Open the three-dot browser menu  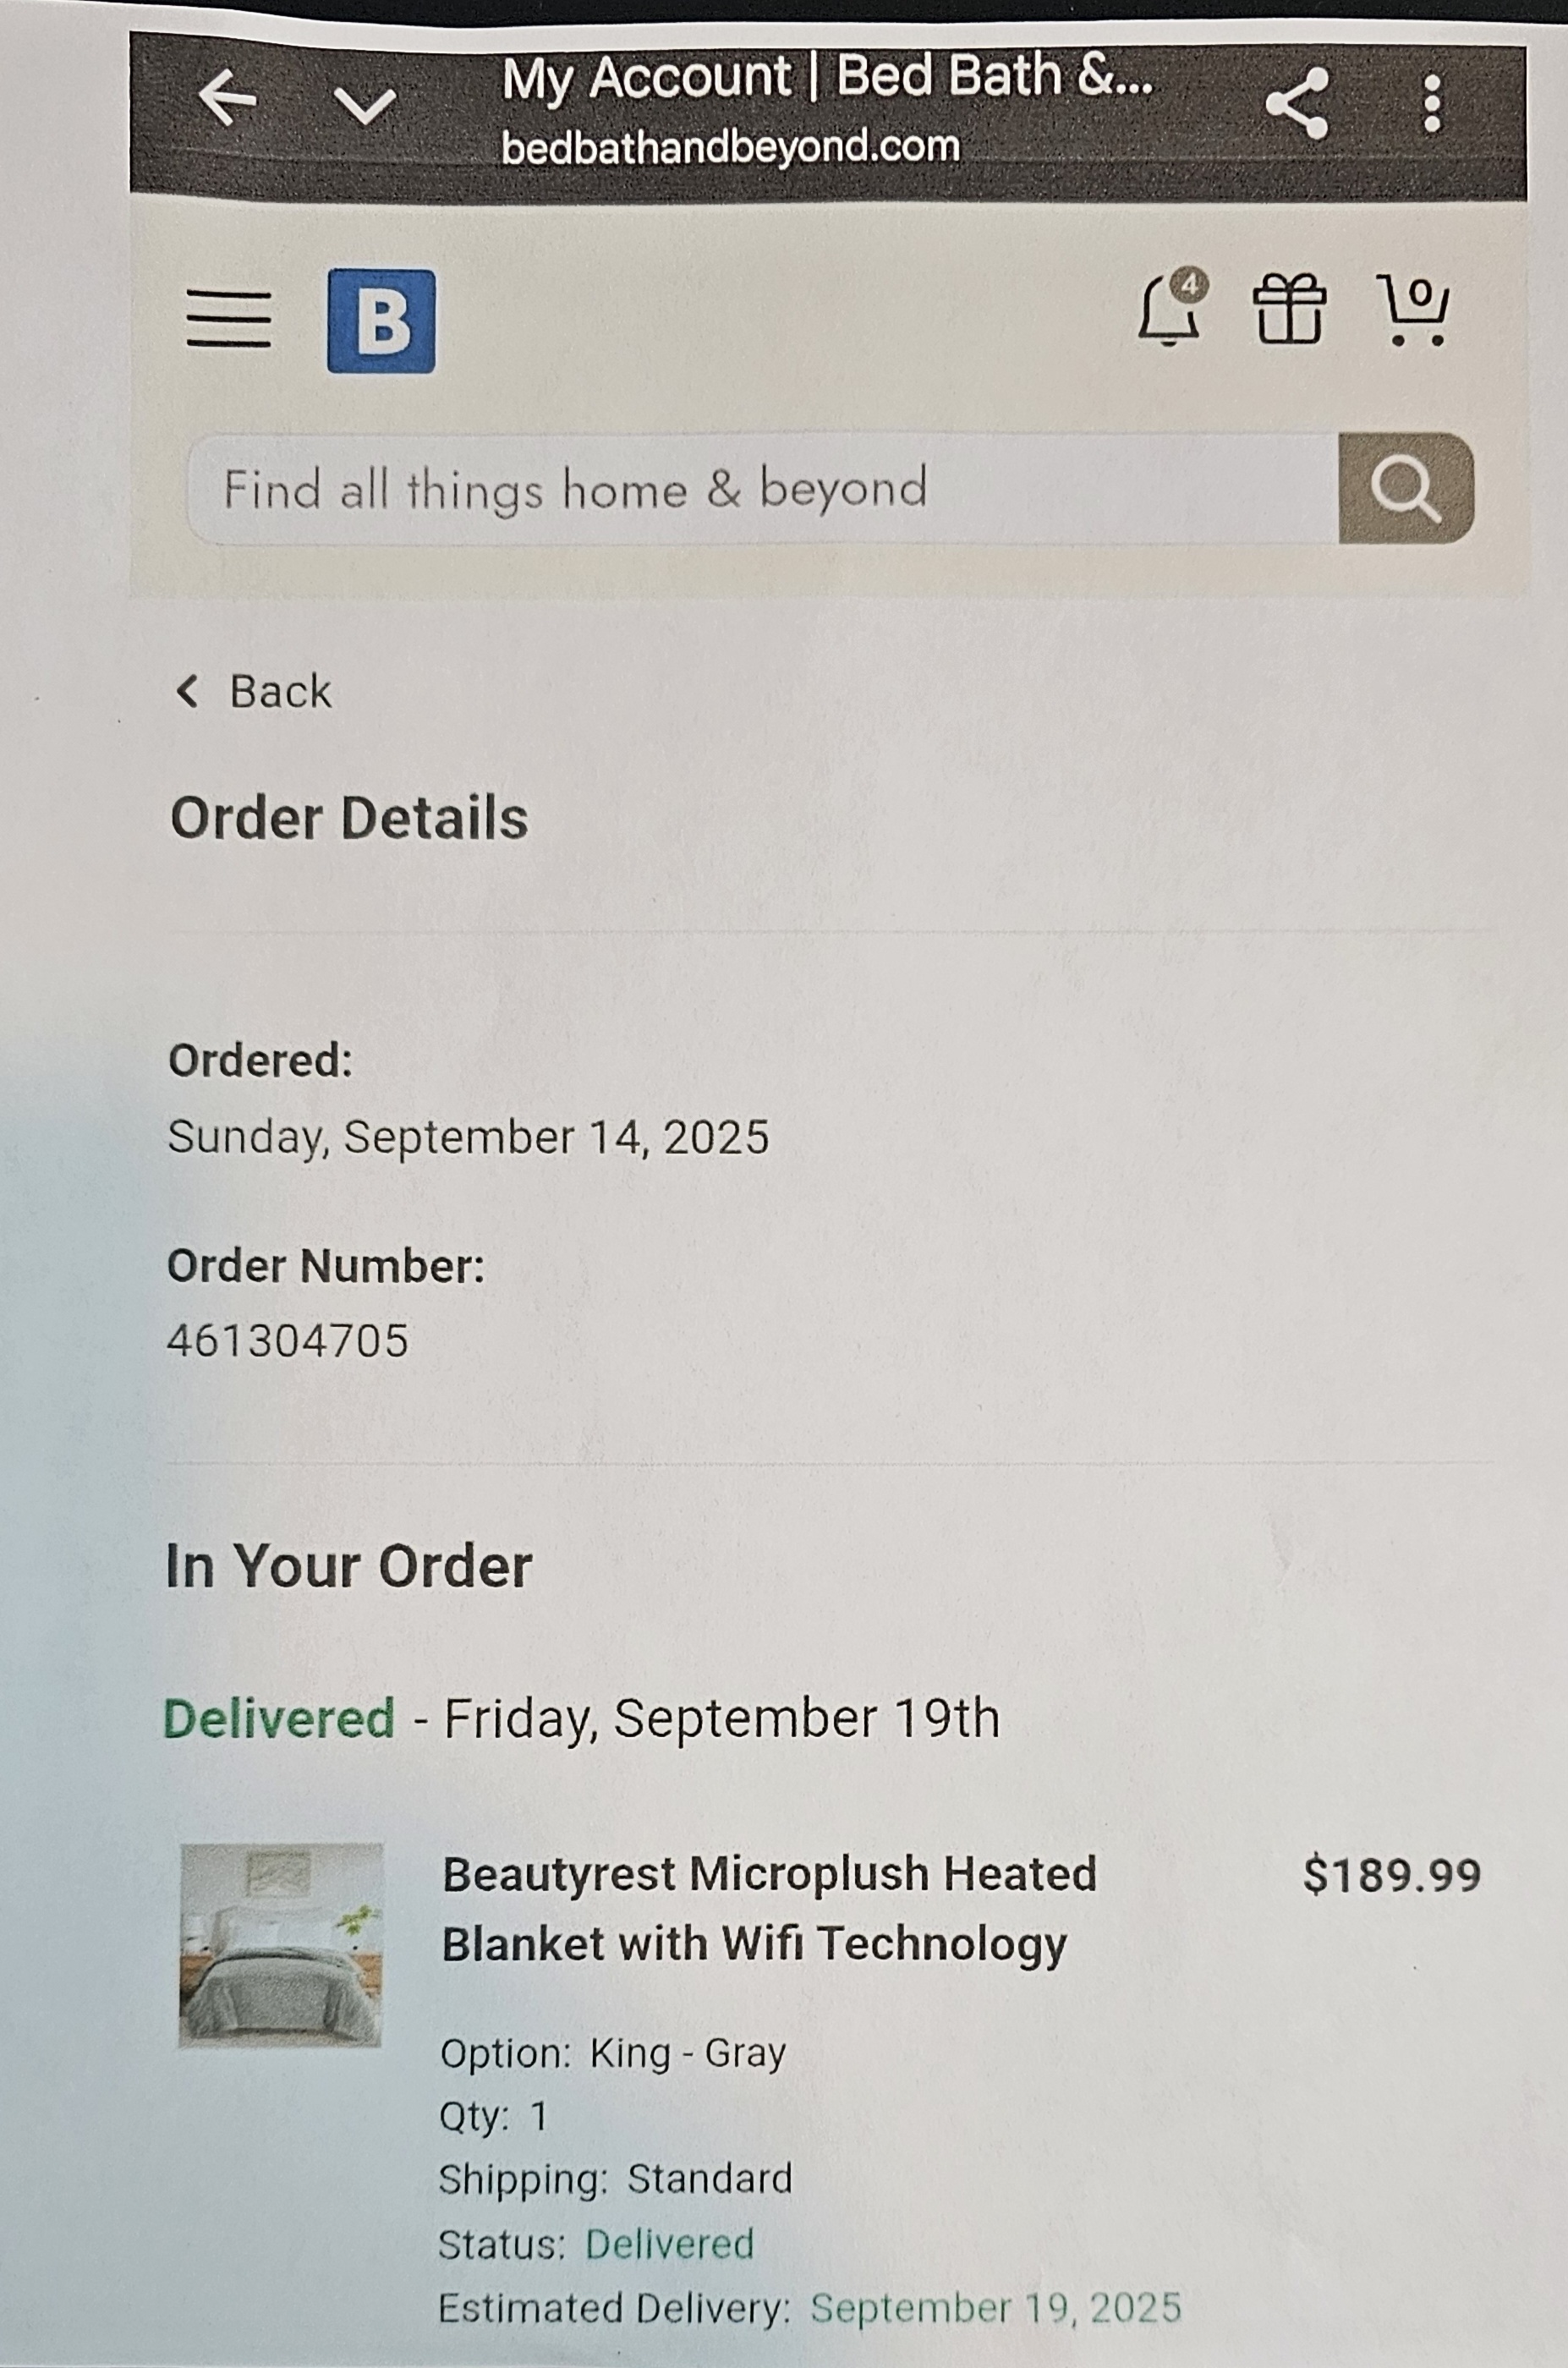(1432, 103)
